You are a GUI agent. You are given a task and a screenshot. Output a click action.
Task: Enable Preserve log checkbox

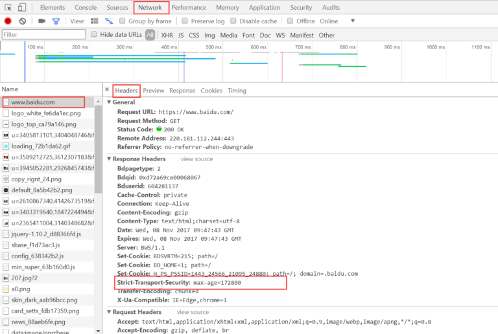click(x=185, y=21)
